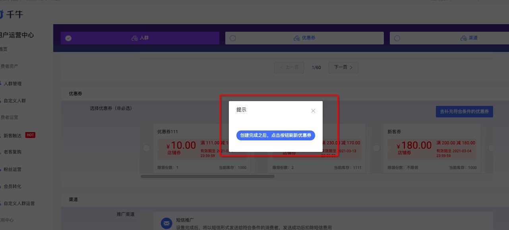The height and width of the screenshot is (230, 509).
Task: Close the 提示 dialog with X
Action: [313, 111]
